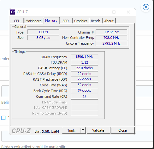
Task: Tick the blue checkbox in the background page
Action: (3, 118)
